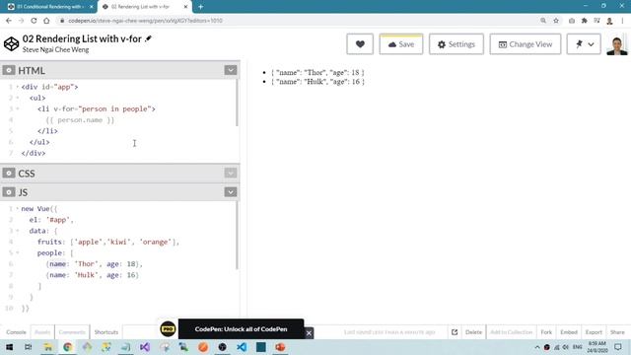Select the 02 Rendering List with v-for tab
631x355 pixels.
point(141,7)
